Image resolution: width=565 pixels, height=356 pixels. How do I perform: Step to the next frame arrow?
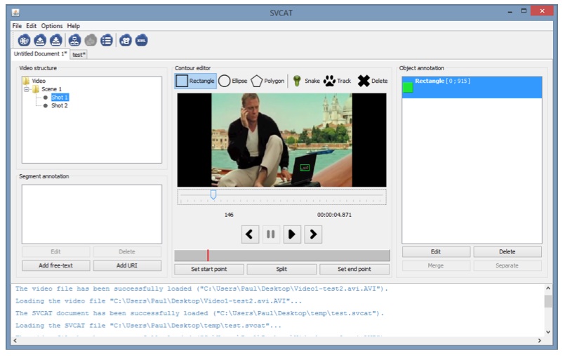click(313, 235)
